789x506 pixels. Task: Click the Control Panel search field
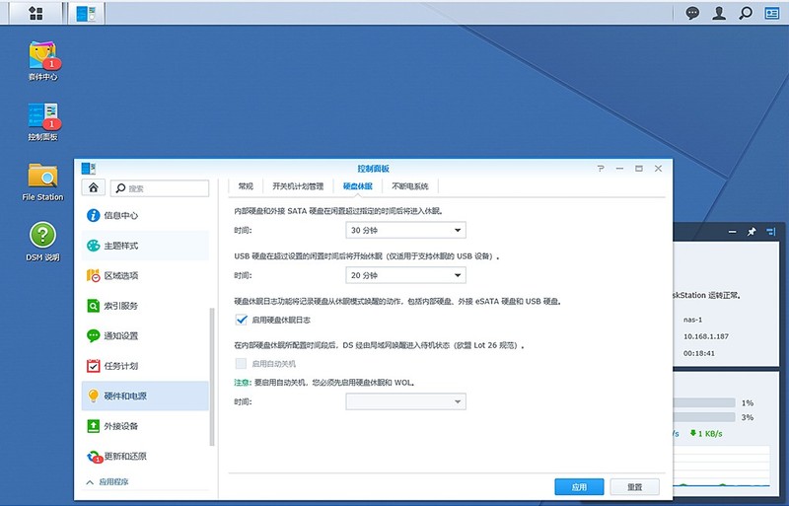click(160, 188)
